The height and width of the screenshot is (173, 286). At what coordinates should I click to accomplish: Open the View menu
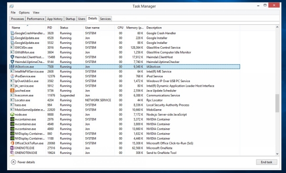pos(36,12)
